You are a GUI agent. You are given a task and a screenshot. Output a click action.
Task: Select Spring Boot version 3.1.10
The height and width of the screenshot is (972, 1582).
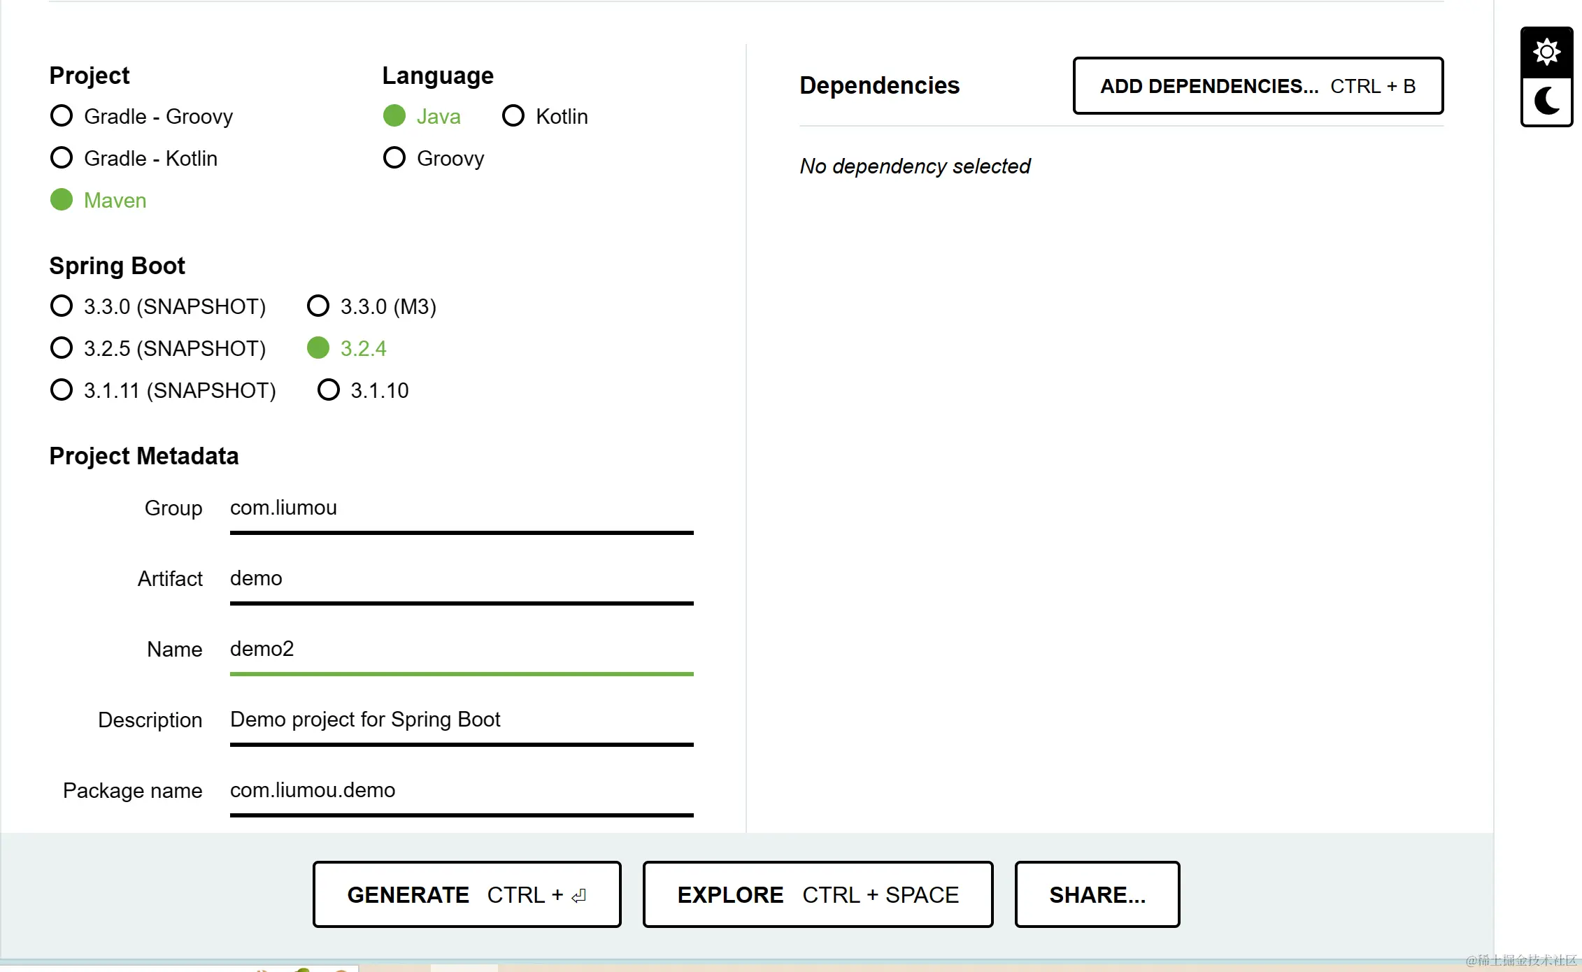(329, 390)
